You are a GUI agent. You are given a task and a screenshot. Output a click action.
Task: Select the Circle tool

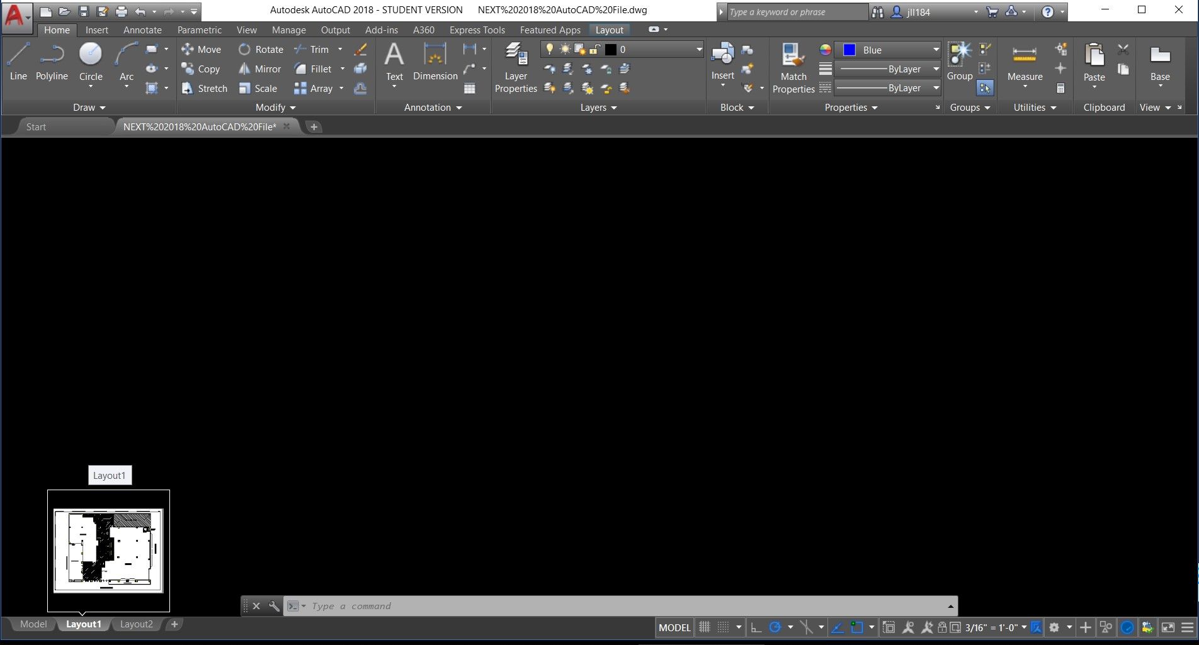click(x=91, y=62)
